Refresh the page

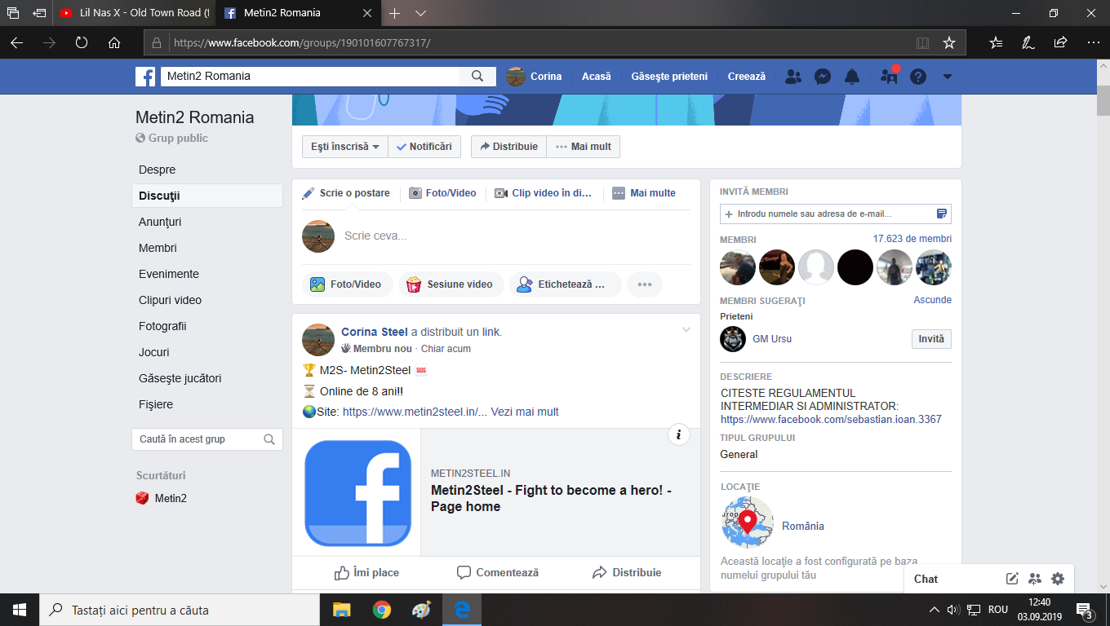coord(82,42)
